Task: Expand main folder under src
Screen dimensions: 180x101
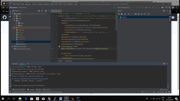Action: pyautogui.click(x=16, y=23)
